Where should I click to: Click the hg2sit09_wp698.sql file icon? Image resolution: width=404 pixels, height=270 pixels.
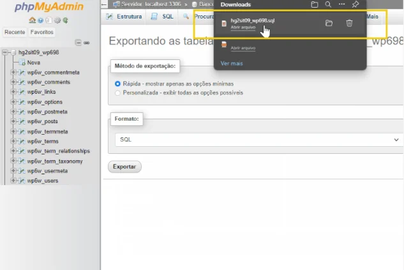point(224,24)
